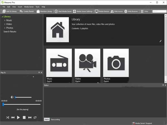Open the Play To device dropdown
Screen dimensions: 167x125
(33, 76)
